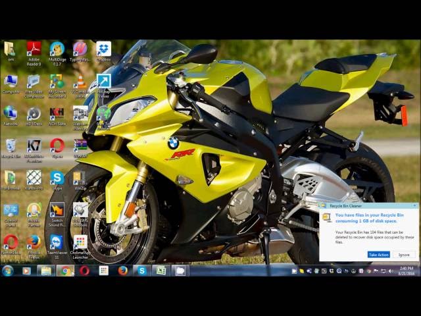Select the folder icon at top of desktop
The height and width of the screenshot is (316, 421).
click(x=11, y=51)
